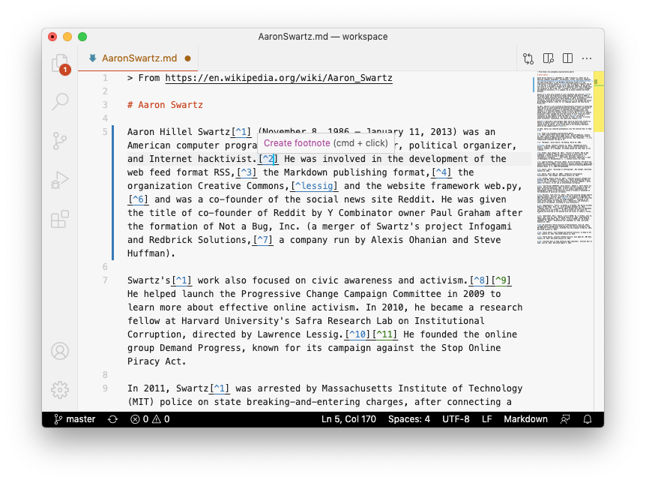The image size is (646, 483).
Task: Click footnote [^4] after publishing format
Action: 441,172
